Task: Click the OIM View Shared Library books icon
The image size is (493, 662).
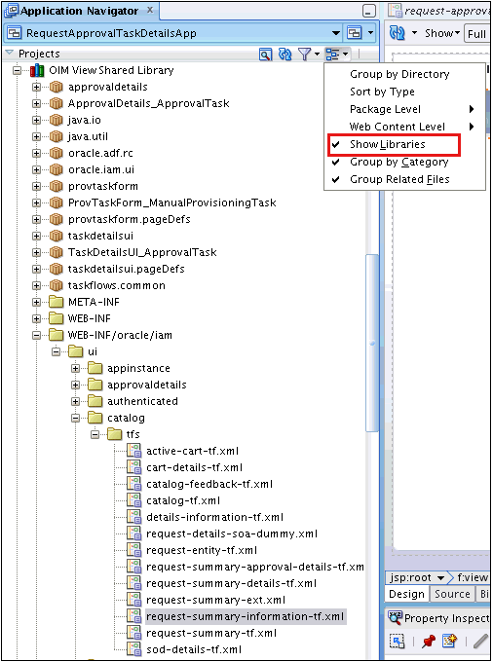Action: click(x=37, y=70)
